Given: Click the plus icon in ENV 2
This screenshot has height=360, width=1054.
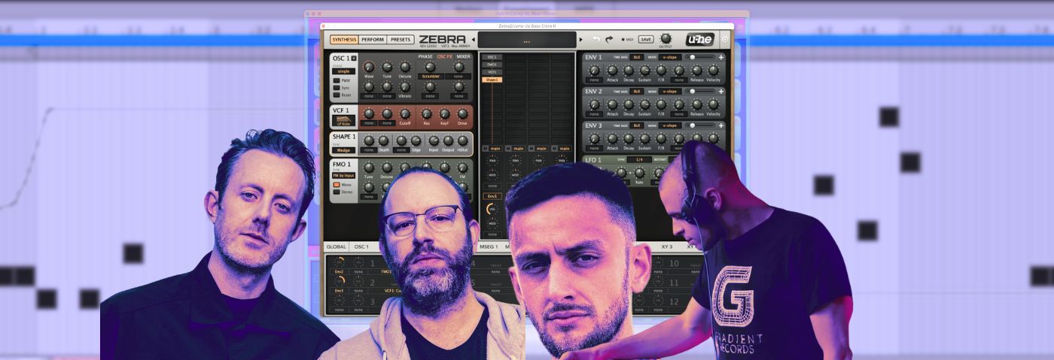Looking at the screenshot, I should (720, 92).
